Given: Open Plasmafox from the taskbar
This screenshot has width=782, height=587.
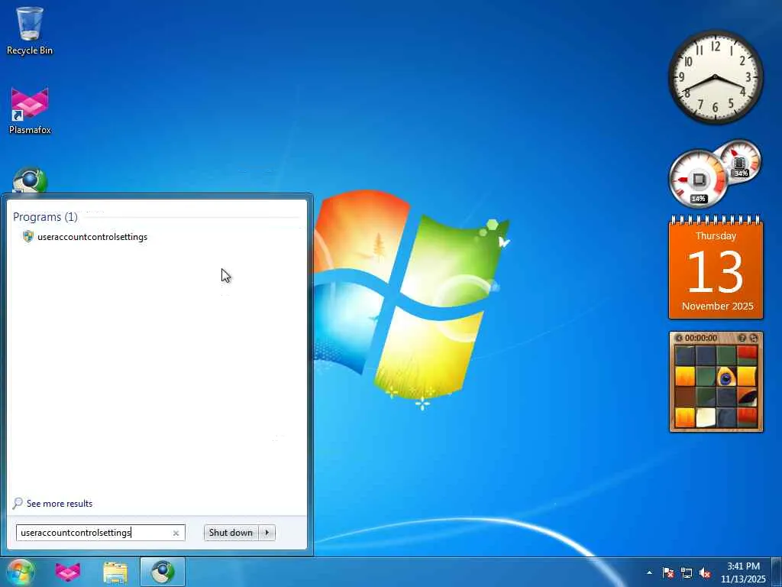Looking at the screenshot, I should tap(68, 572).
